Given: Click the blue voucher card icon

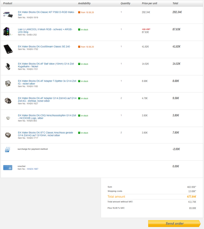Looking at the screenshot, I should [x=8, y=167].
